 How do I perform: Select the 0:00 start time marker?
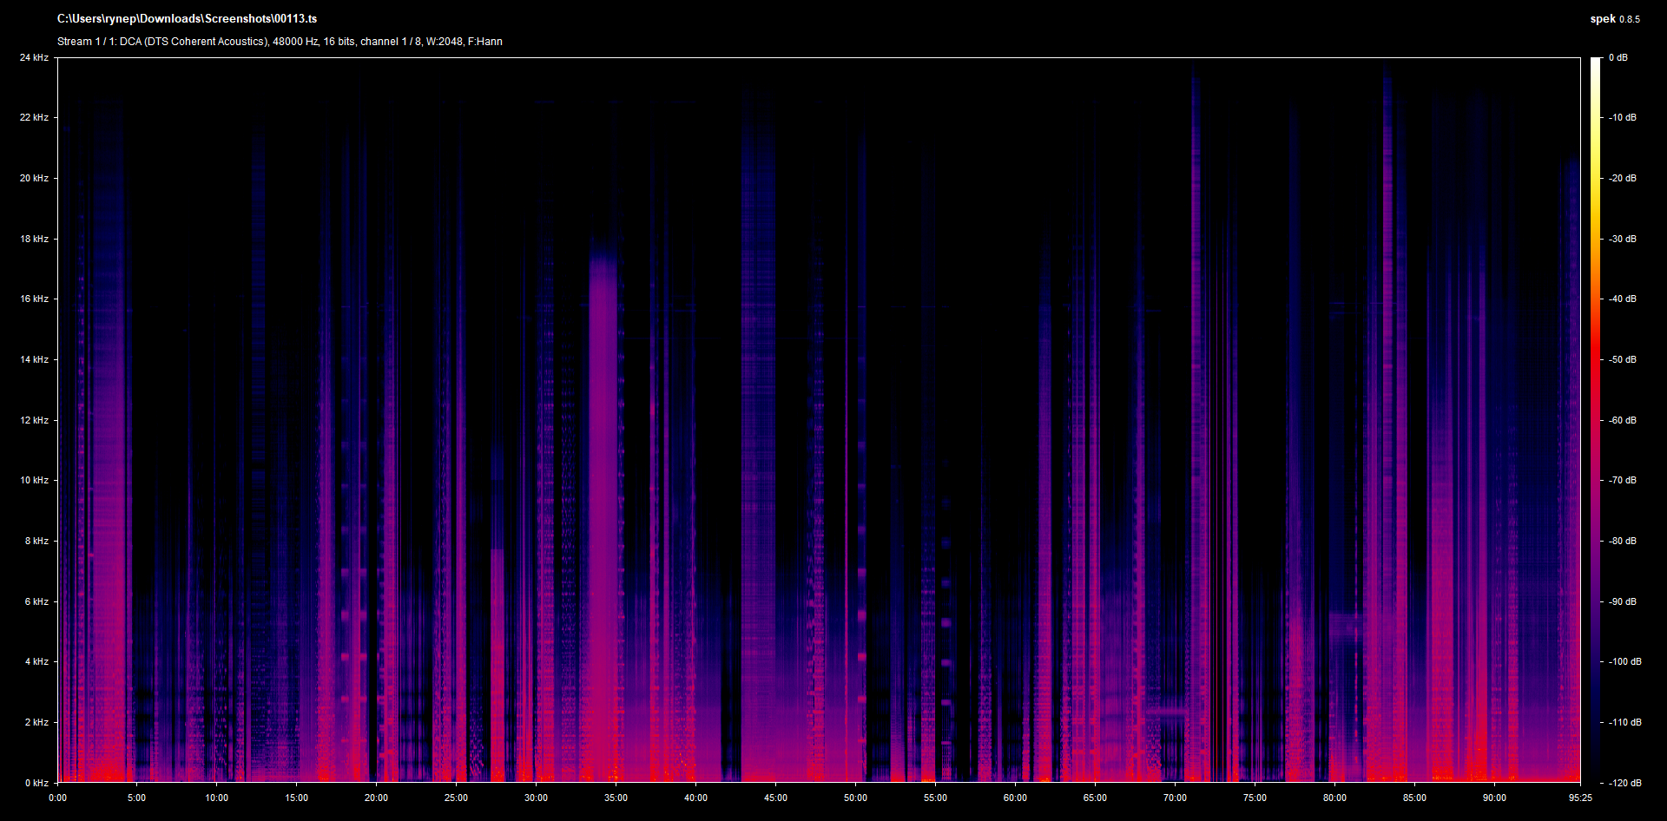click(57, 798)
